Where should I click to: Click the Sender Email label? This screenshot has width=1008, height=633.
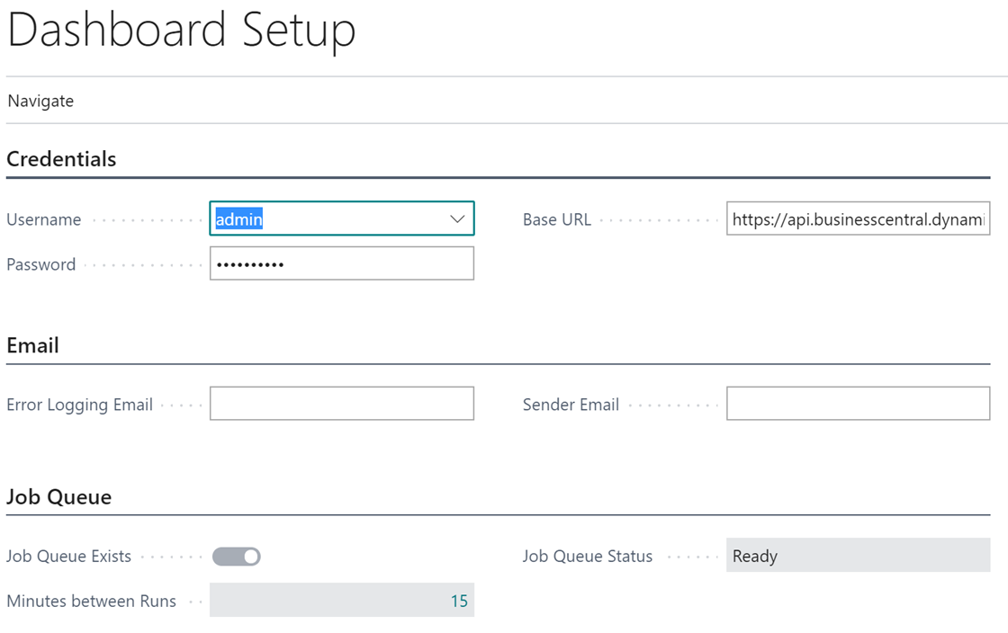tap(571, 405)
